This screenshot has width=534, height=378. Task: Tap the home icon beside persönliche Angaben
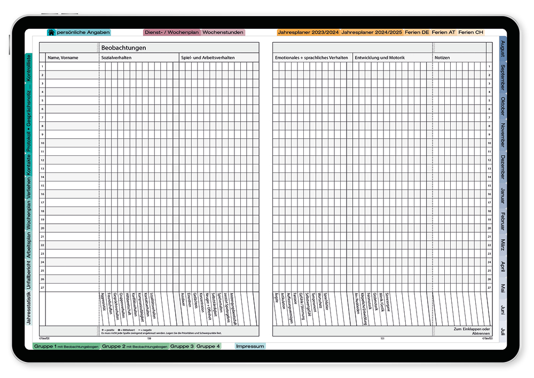[x=51, y=33]
